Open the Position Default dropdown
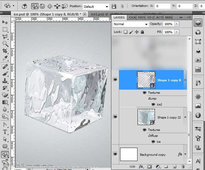Viewport: 205px width, 170px height. 96,7
